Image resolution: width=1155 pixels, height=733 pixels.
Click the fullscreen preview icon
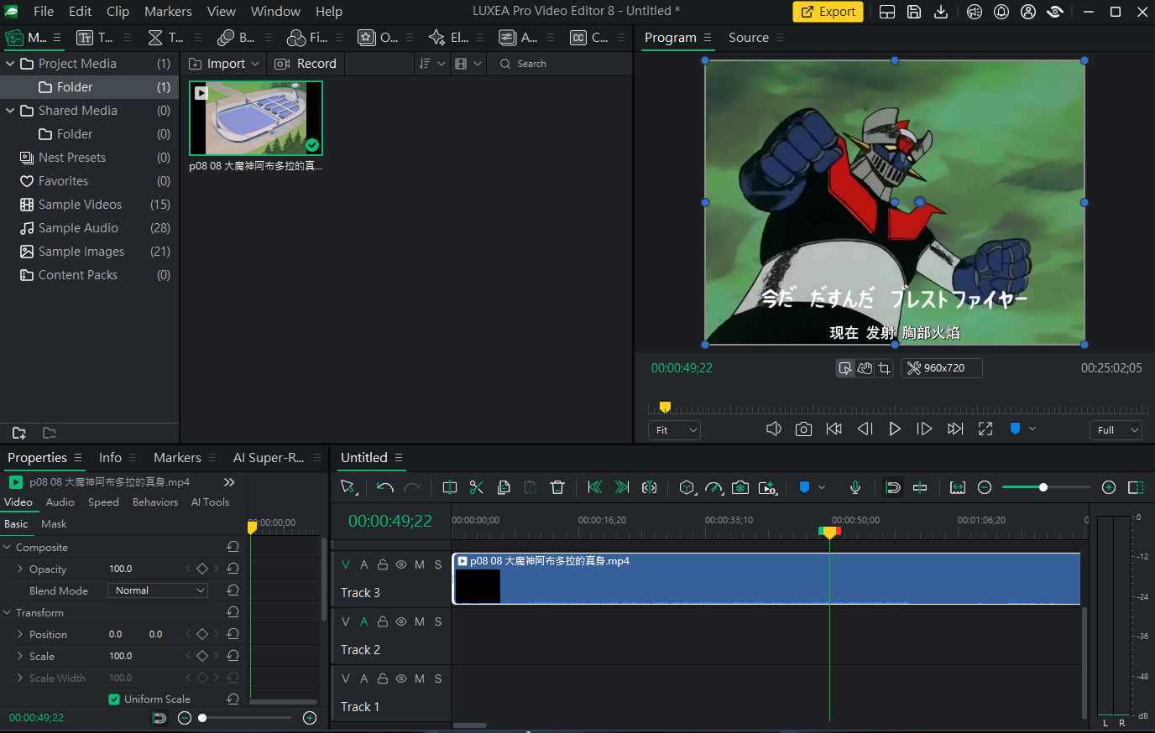pos(985,429)
